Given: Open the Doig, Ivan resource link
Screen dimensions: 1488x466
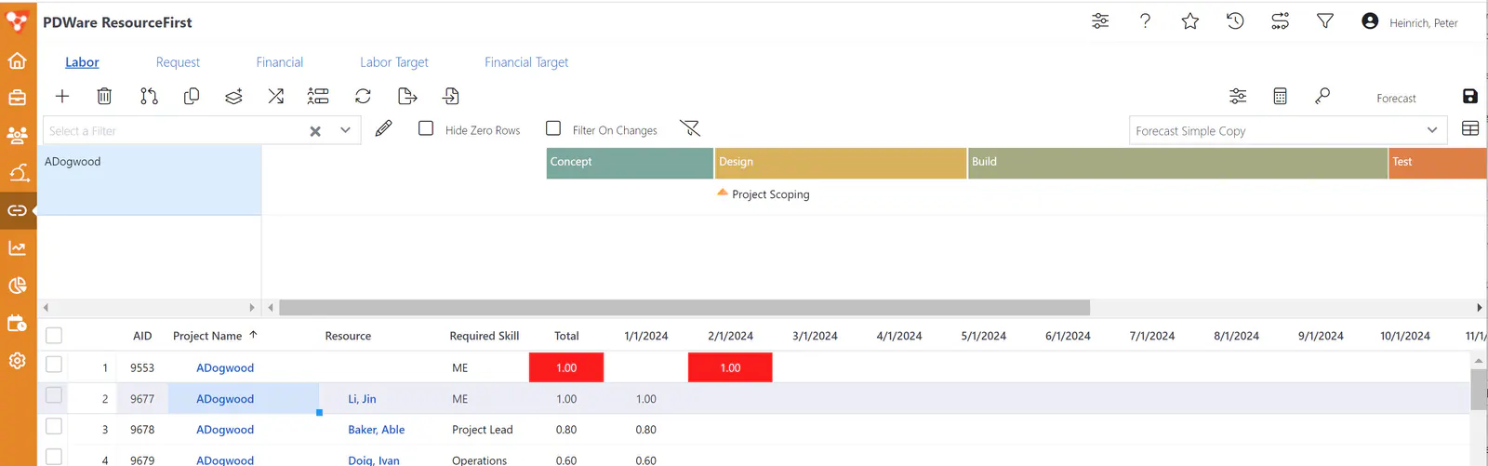Looking at the screenshot, I should pyautogui.click(x=374, y=460).
